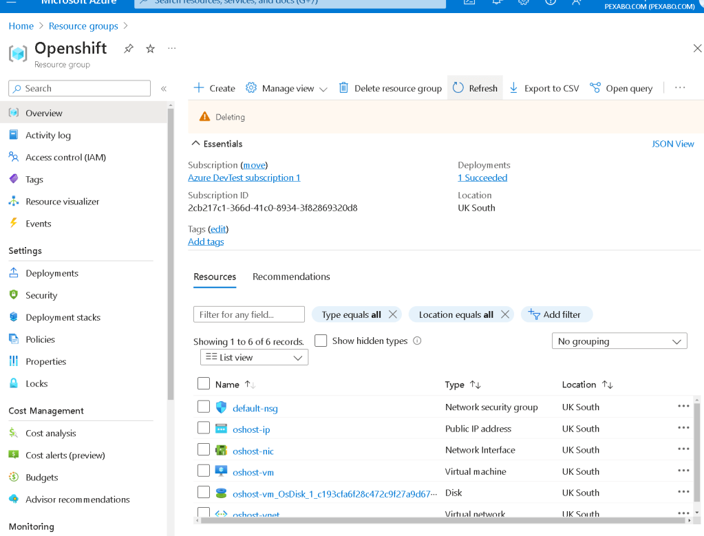Open the toolbar overflow ellipsis menu

point(680,87)
